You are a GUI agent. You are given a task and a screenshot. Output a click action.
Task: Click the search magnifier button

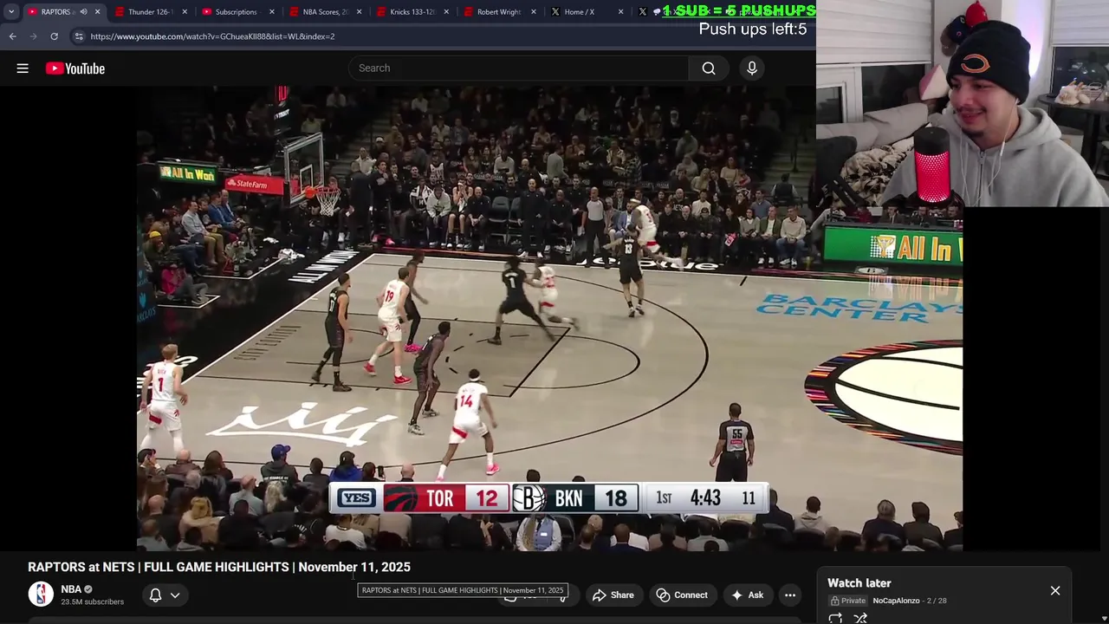tap(709, 68)
